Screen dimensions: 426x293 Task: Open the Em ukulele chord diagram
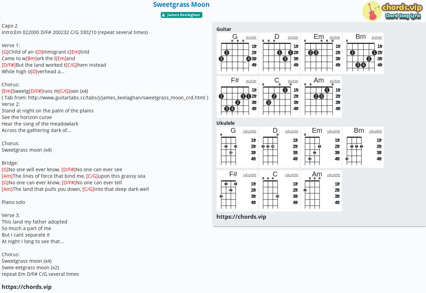coord(321,147)
